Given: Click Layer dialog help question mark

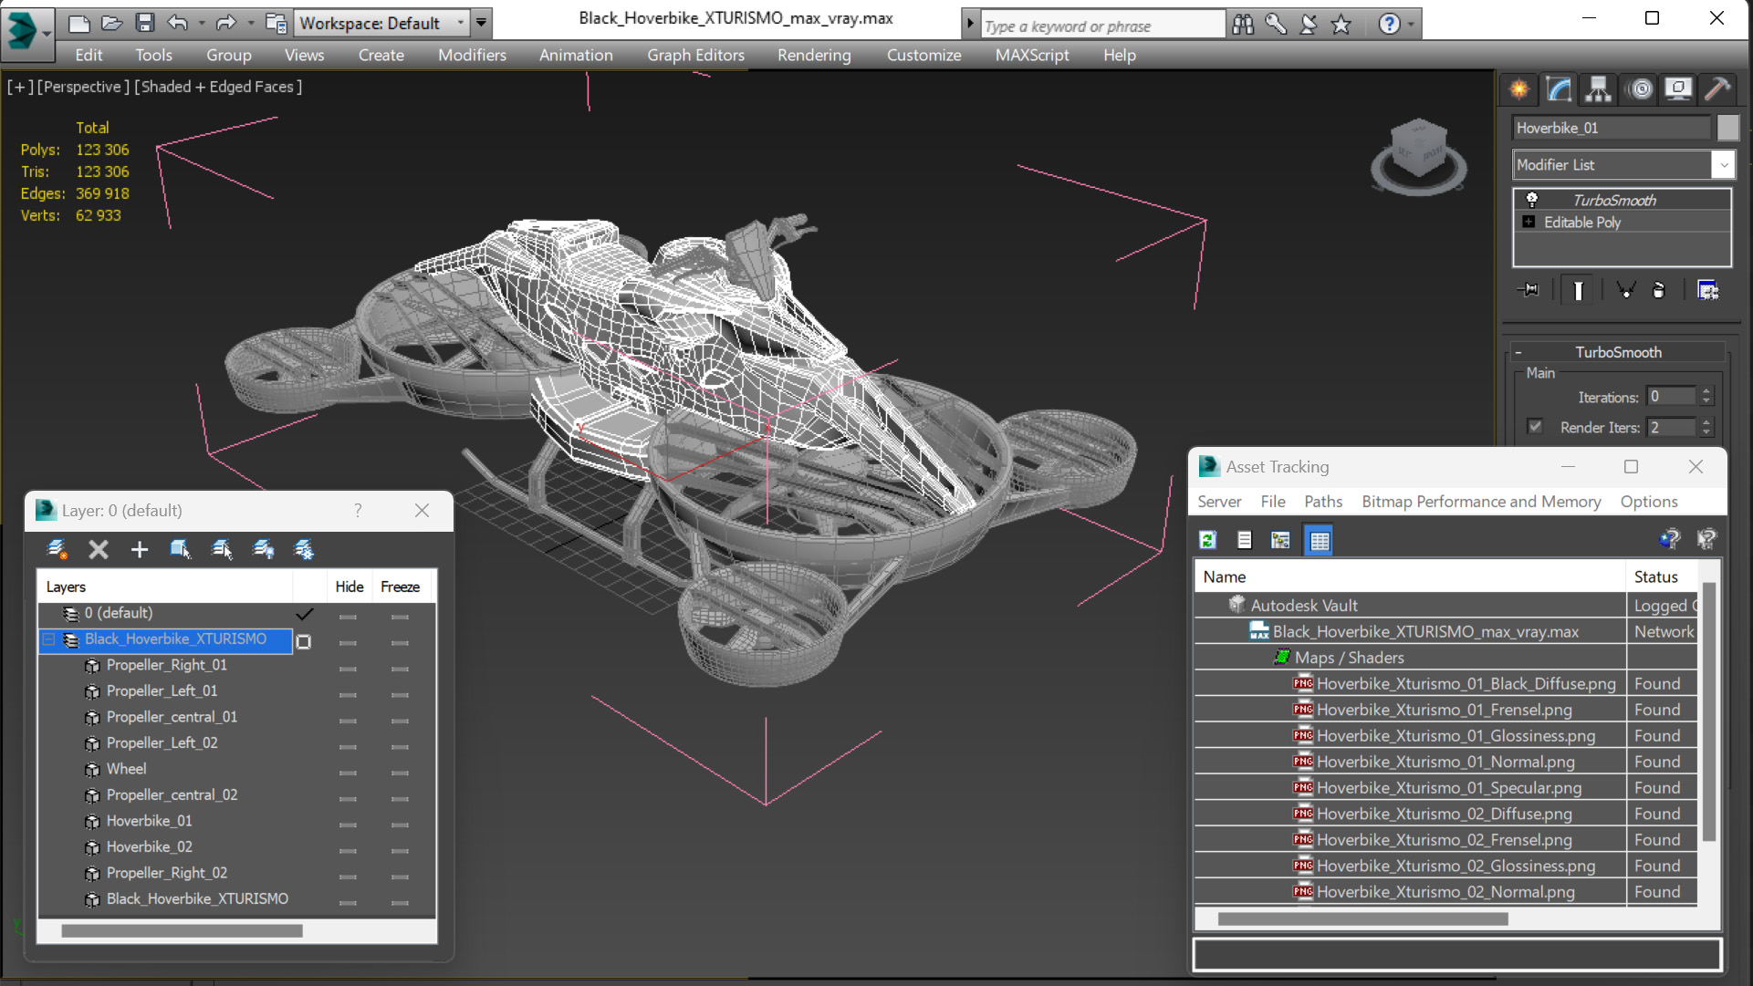Looking at the screenshot, I should (x=358, y=510).
